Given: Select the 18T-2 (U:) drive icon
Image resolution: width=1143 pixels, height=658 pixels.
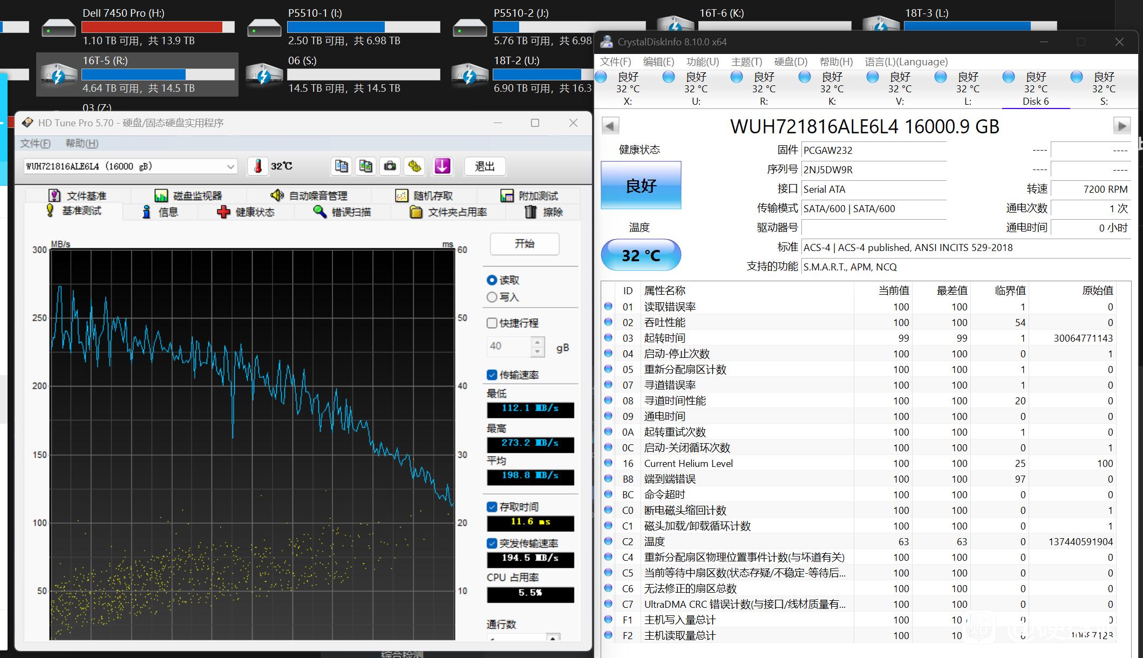Looking at the screenshot, I should [x=469, y=75].
